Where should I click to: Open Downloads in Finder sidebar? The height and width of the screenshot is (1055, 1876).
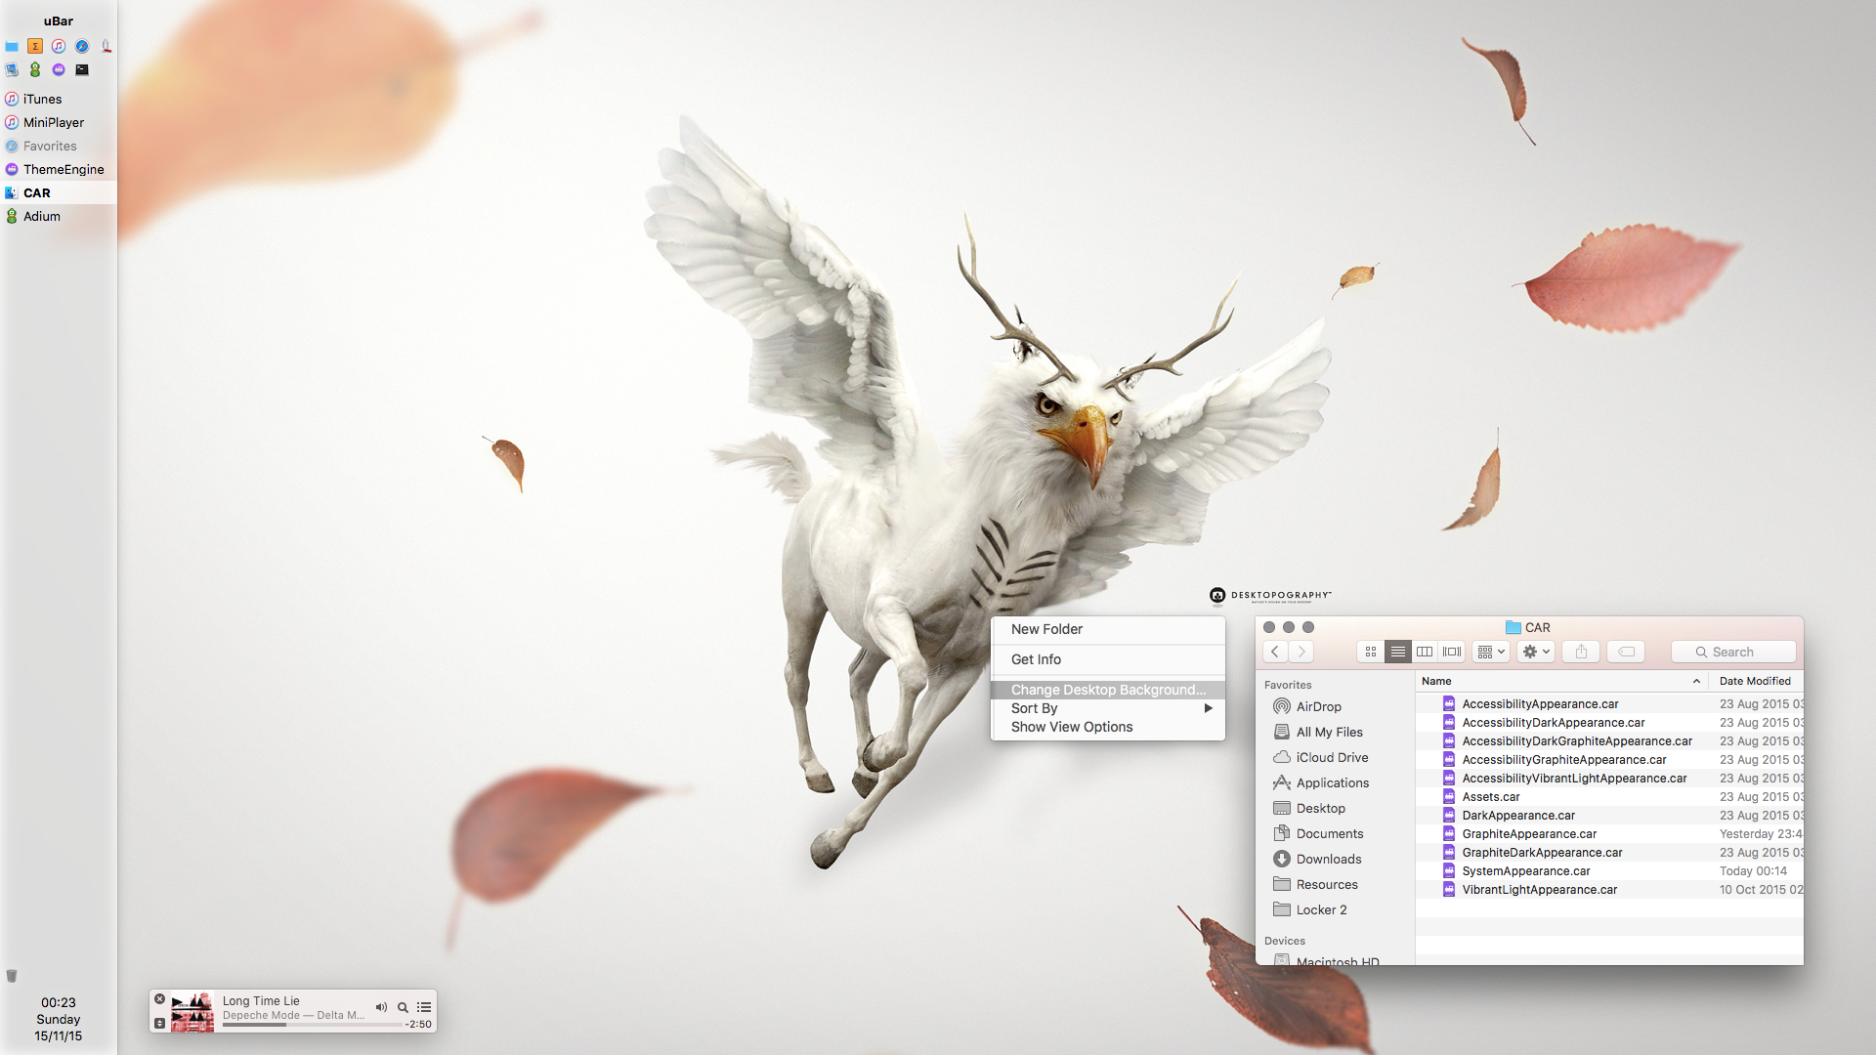pyautogui.click(x=1335, y=859)
